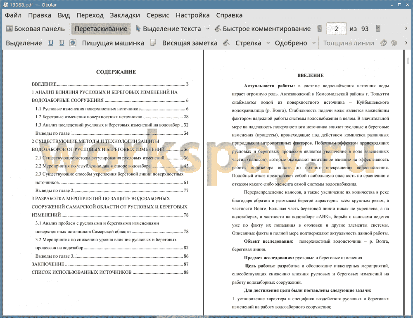Image resolution: width=413 pixels, height=318 pixels.
Task: Click contents entry Выводы по главе 3
Action: (112, 256)
